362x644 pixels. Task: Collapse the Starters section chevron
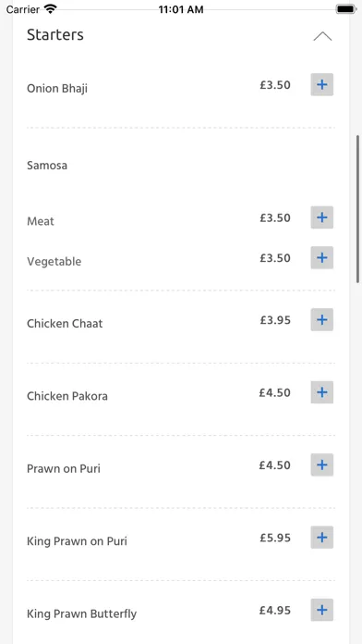(x=322, y=36)
